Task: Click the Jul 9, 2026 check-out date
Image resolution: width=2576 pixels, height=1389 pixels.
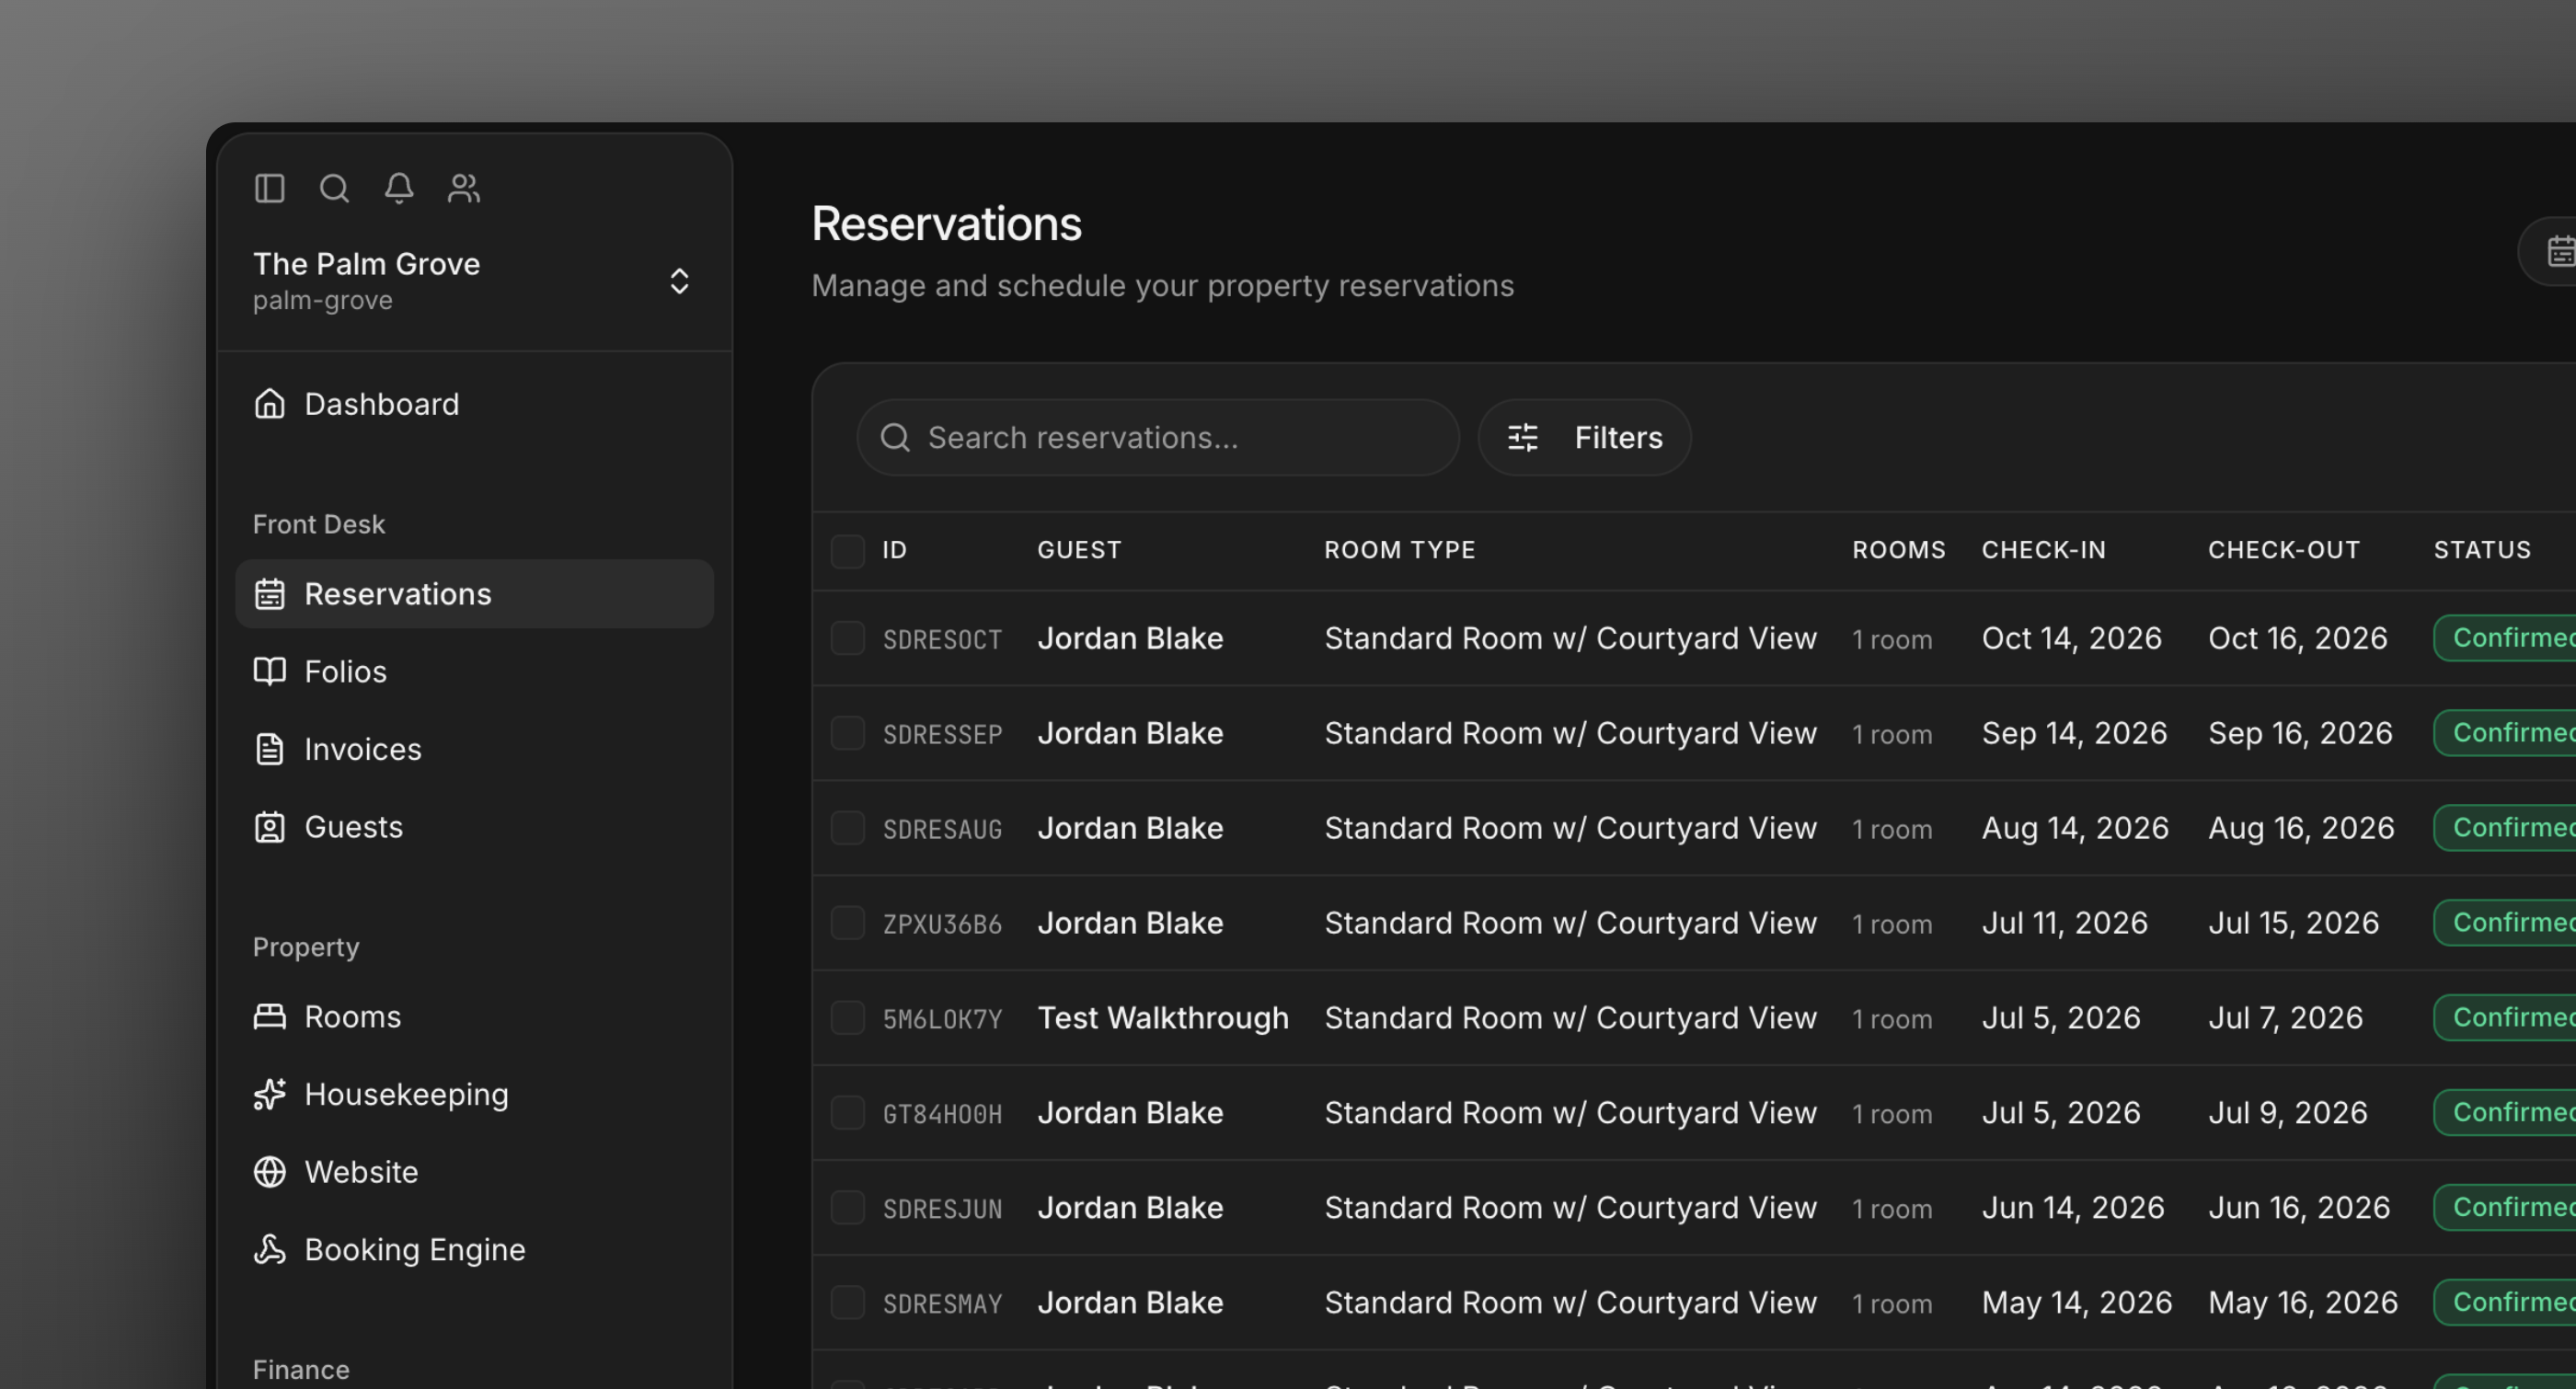Action: (x=2287, y=1113)
